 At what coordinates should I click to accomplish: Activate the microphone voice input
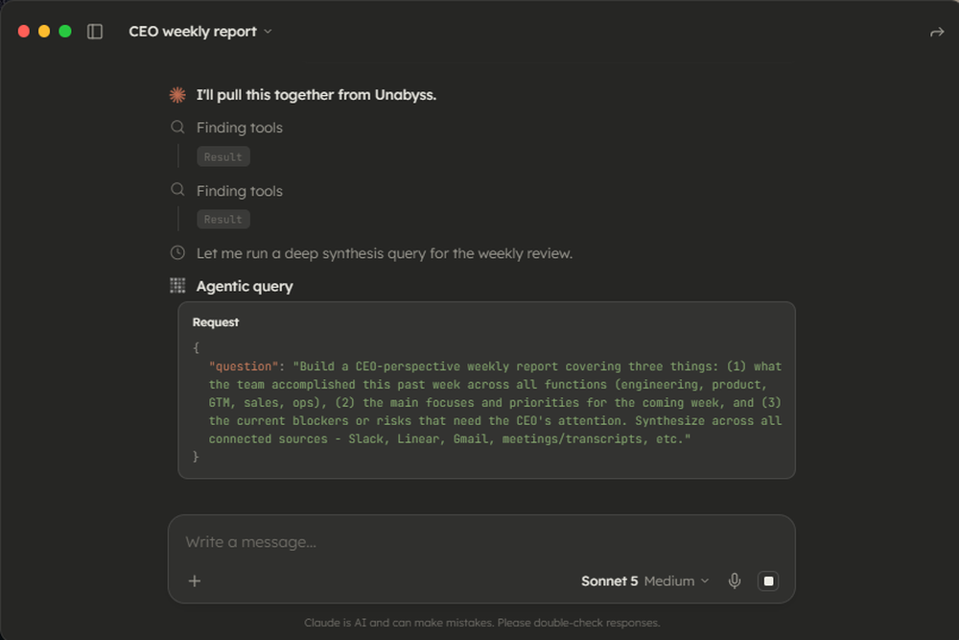point(735,581)
